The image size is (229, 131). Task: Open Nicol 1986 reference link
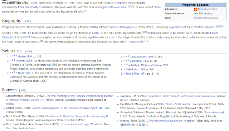24,73
